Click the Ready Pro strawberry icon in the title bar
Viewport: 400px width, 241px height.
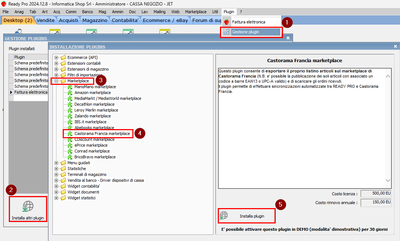point(4,4)
